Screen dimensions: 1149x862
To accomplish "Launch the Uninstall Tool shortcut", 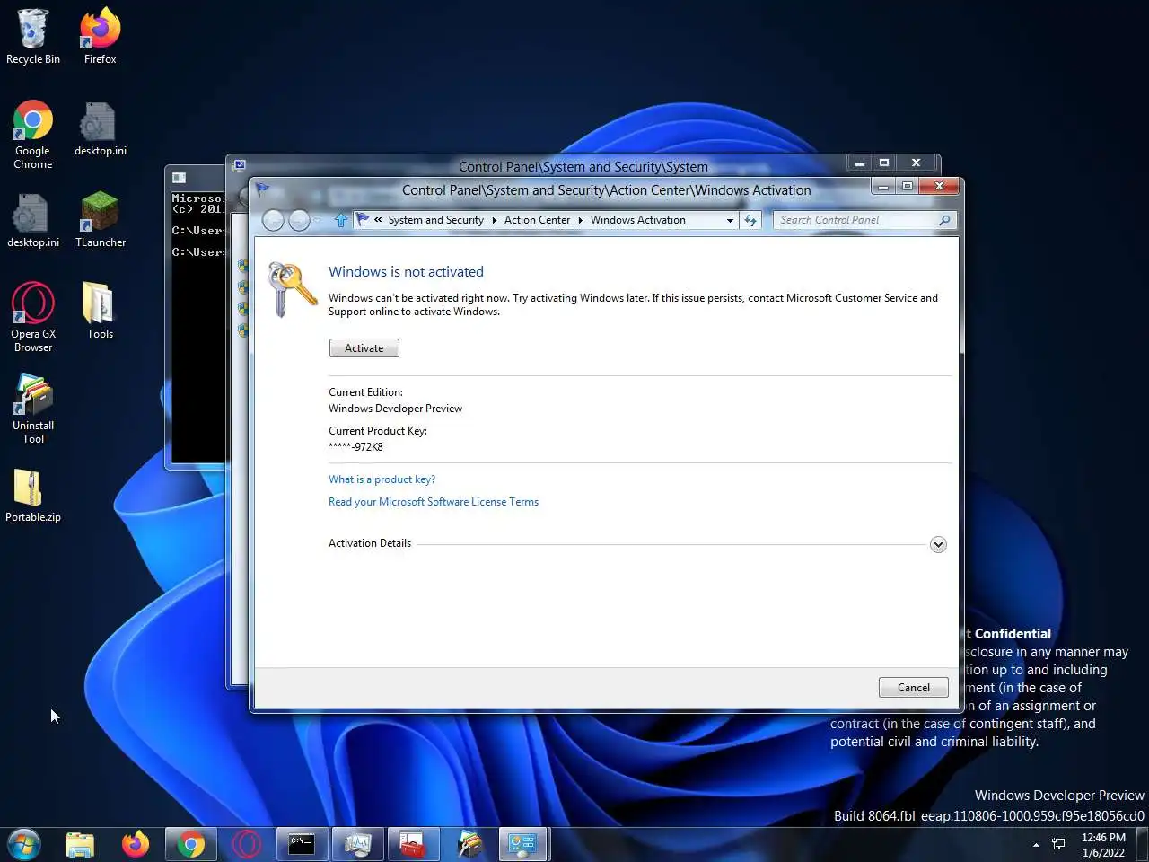I will (33, 409).
